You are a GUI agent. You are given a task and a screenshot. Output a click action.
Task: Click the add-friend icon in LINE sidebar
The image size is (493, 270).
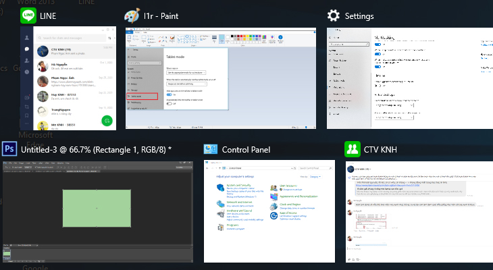(x=27, y=60)
